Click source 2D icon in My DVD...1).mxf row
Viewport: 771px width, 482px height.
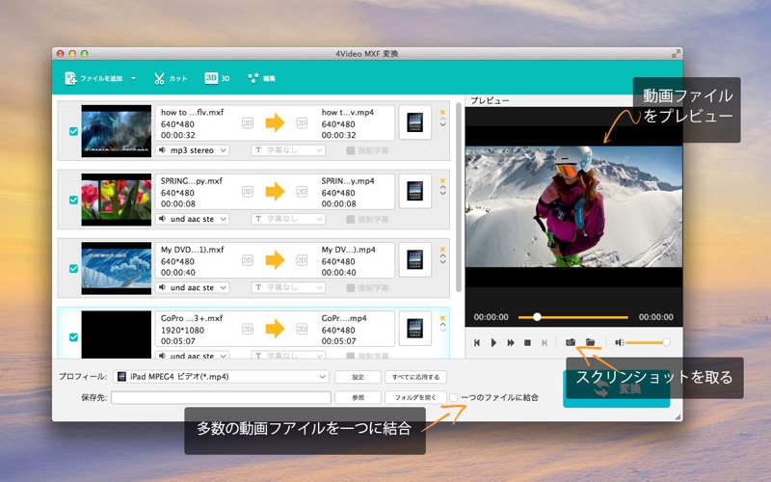[x=248, y=260]
